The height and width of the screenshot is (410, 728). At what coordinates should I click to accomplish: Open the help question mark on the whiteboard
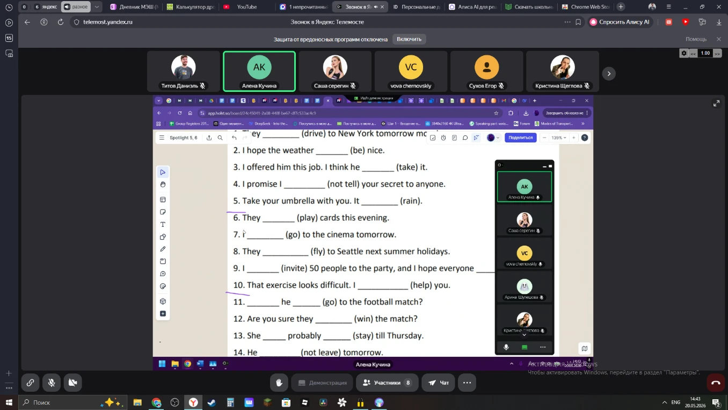pos(585,138)
